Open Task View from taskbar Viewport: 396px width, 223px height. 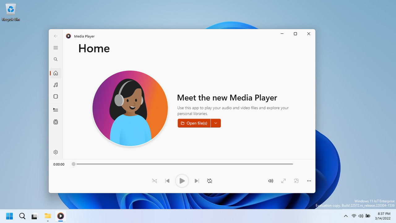(35, 216)
